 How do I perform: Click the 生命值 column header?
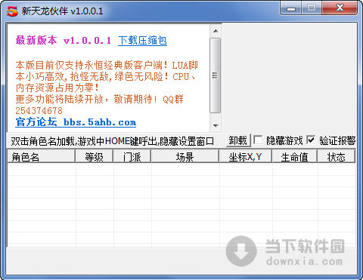[295, 157]
